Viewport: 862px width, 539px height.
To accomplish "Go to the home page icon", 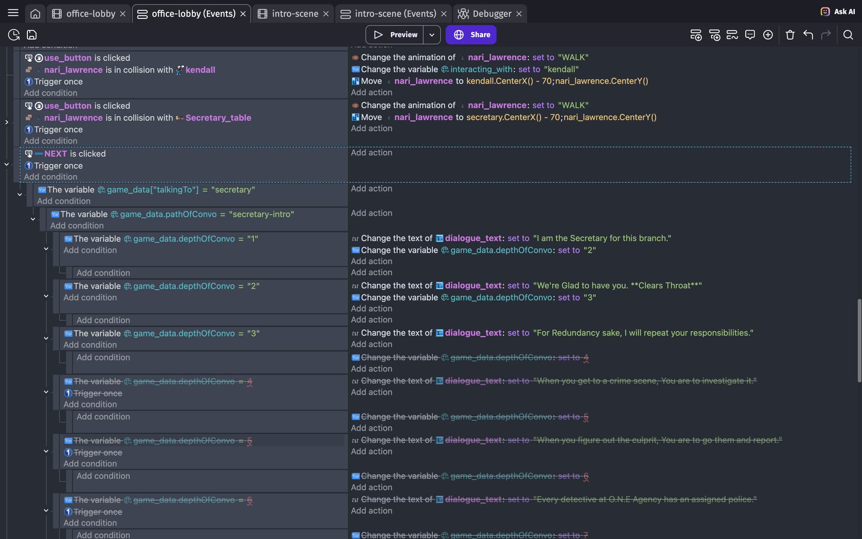I will tap(35, 14).
